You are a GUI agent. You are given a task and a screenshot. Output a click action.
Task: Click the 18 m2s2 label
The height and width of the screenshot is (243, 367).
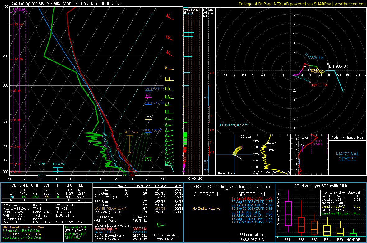tap(59, 164)
